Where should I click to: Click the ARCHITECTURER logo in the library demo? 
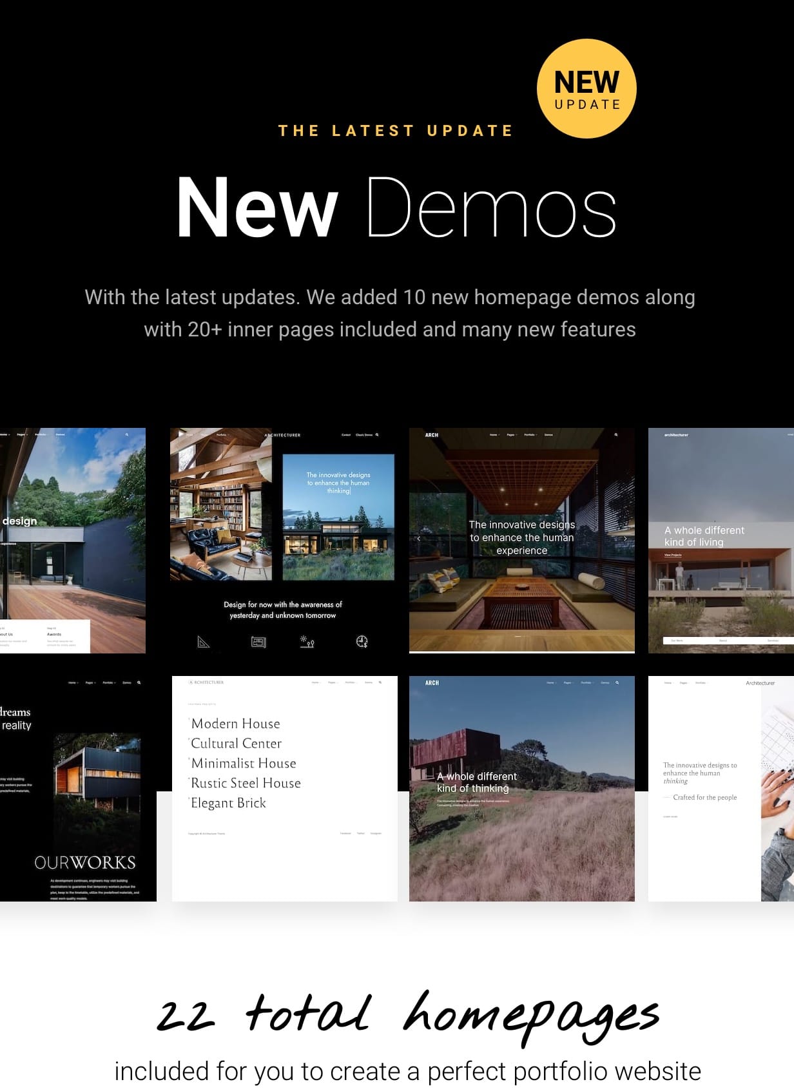[x=282, y=435]
